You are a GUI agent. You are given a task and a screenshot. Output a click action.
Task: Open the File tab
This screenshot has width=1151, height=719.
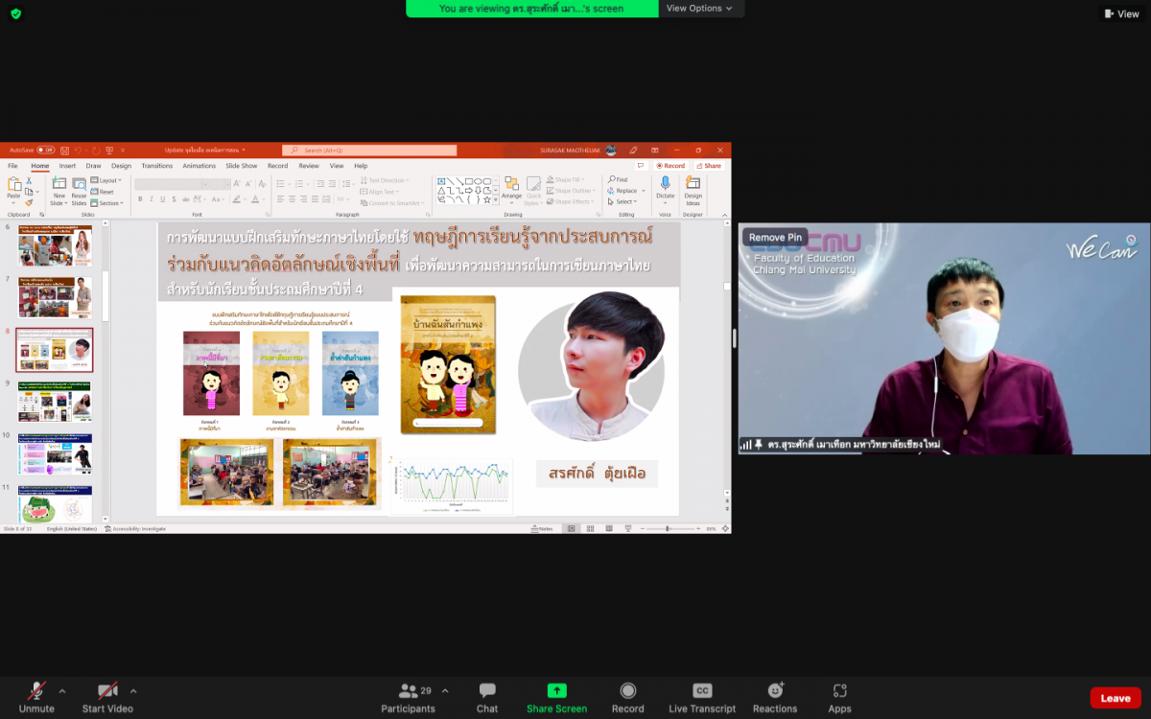(12, 166)
